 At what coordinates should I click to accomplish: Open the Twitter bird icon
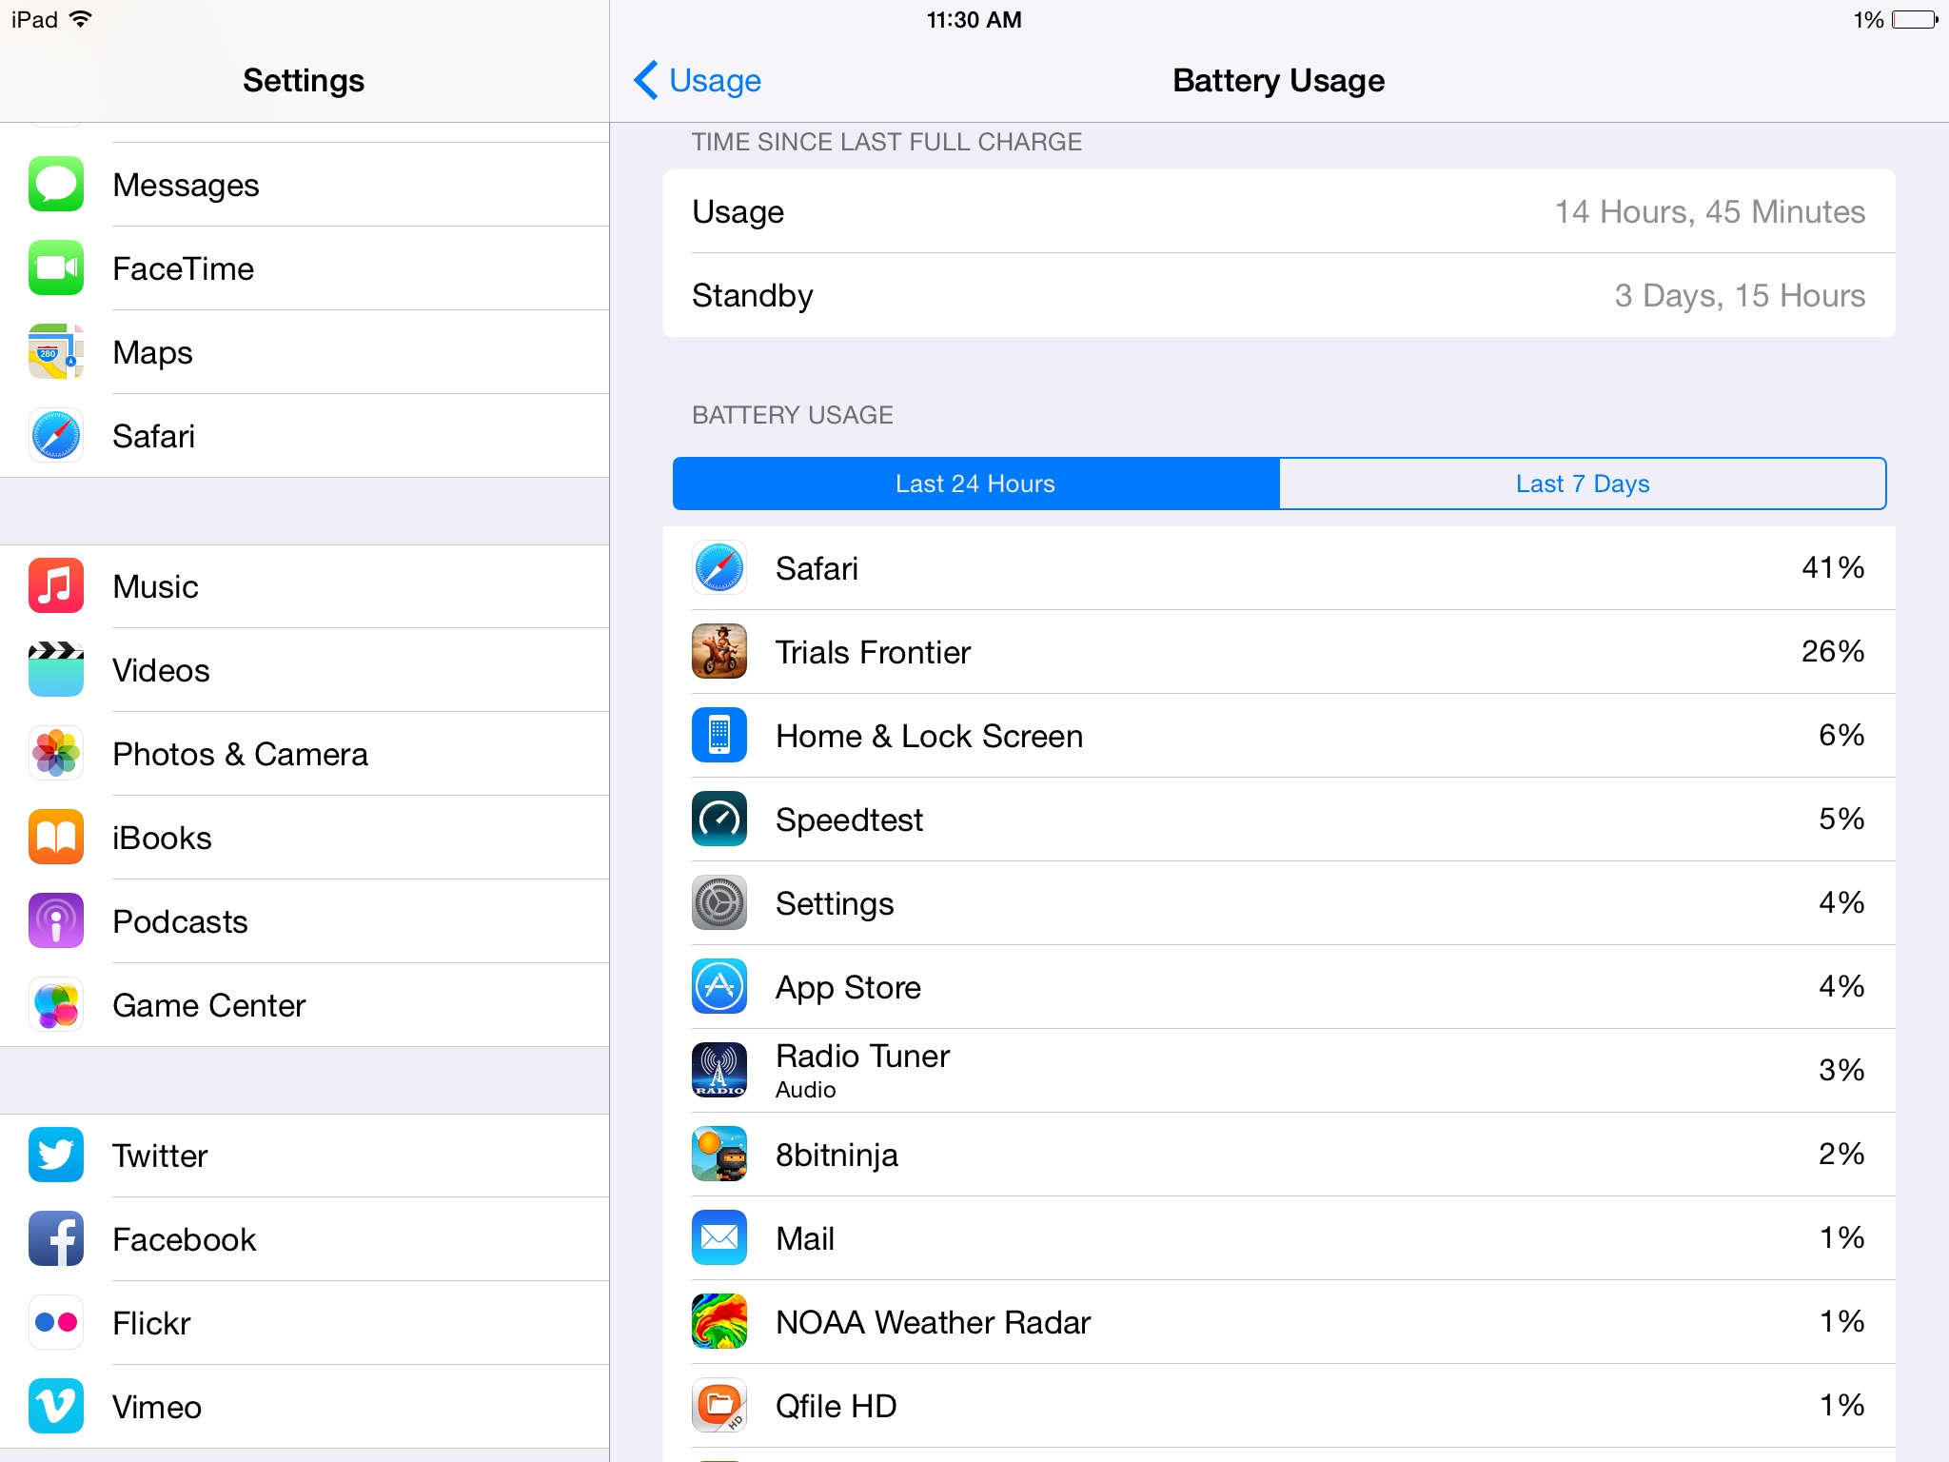tap(56, 1156)
